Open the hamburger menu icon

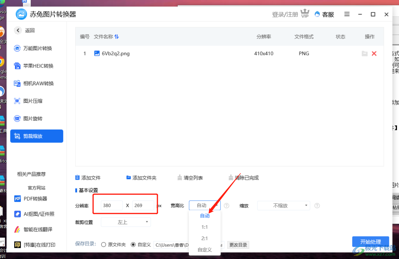[x=347, y=14]
